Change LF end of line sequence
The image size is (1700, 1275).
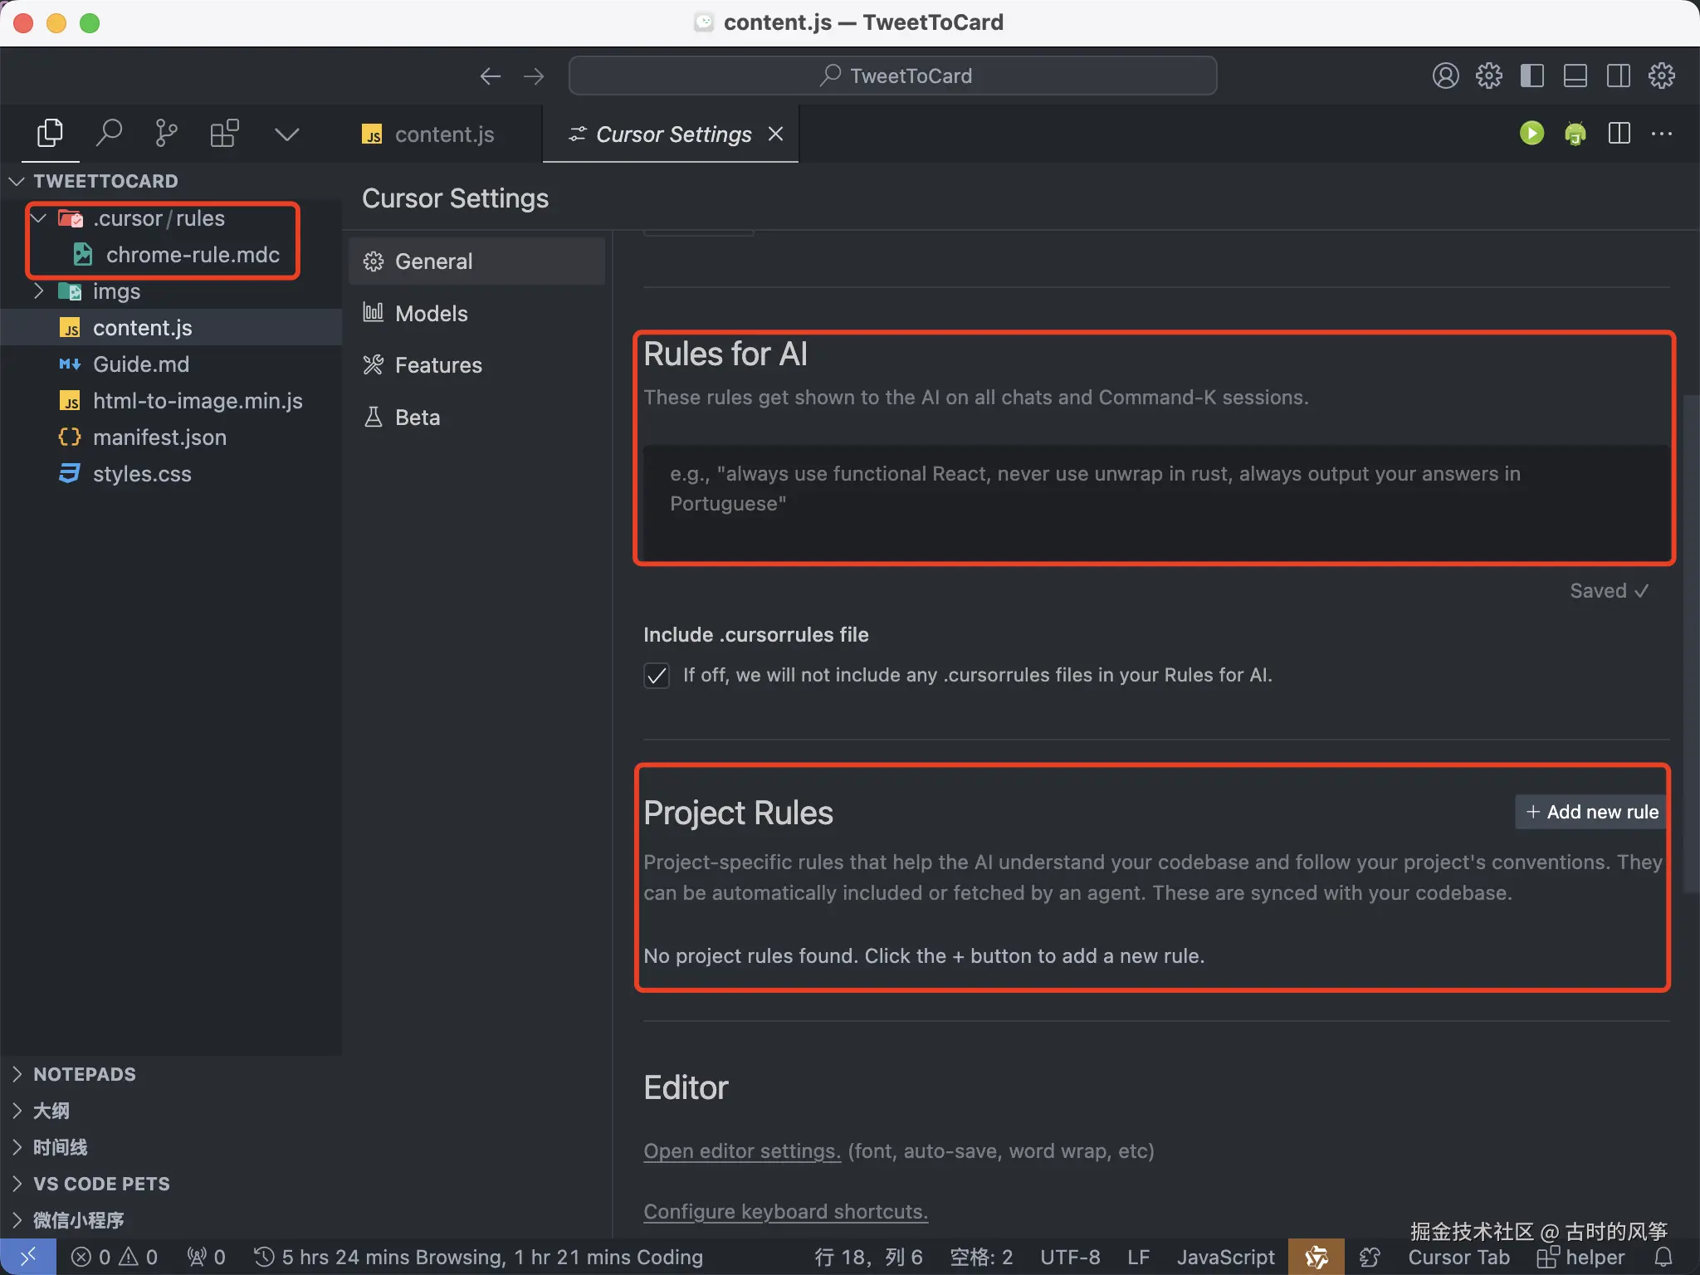1138,1258
